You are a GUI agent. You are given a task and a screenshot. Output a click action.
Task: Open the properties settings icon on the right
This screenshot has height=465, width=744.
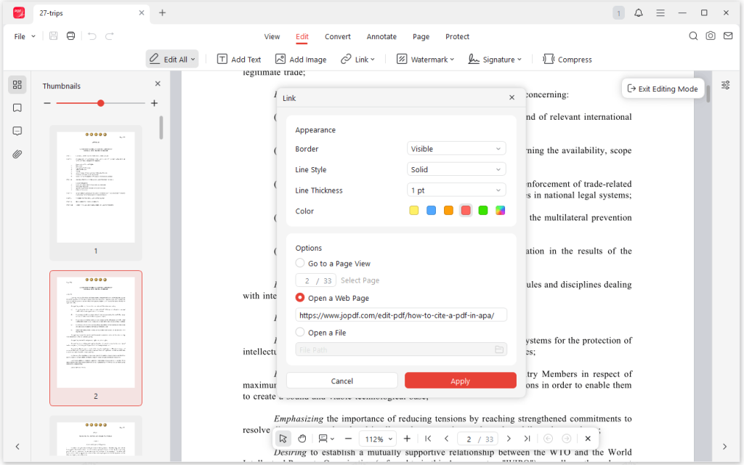(726, 85)
